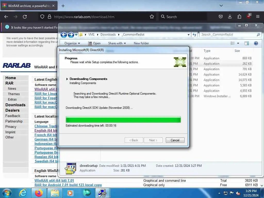This screenshot has height=198, width=264.
Task: List all tabs with the chevron
Action: (221, 6)
